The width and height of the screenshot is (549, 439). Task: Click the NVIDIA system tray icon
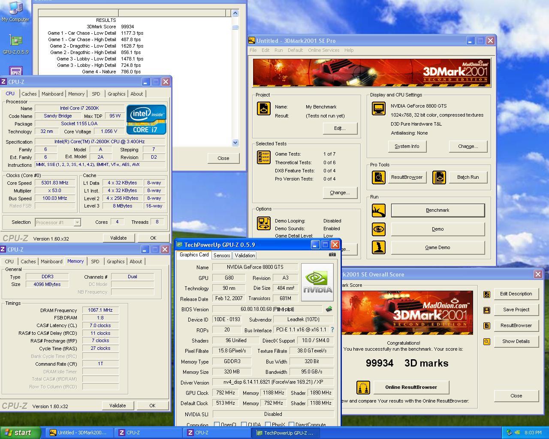click(517, 433)
